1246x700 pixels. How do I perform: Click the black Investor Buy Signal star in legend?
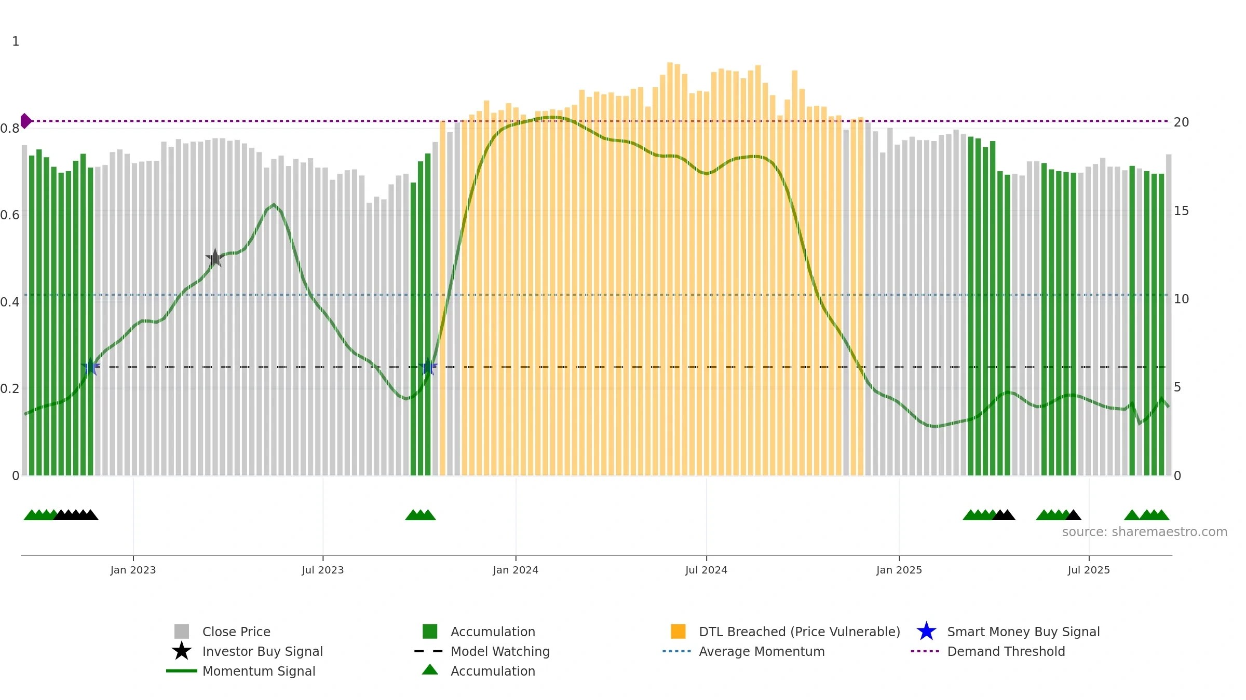[182, 651]
